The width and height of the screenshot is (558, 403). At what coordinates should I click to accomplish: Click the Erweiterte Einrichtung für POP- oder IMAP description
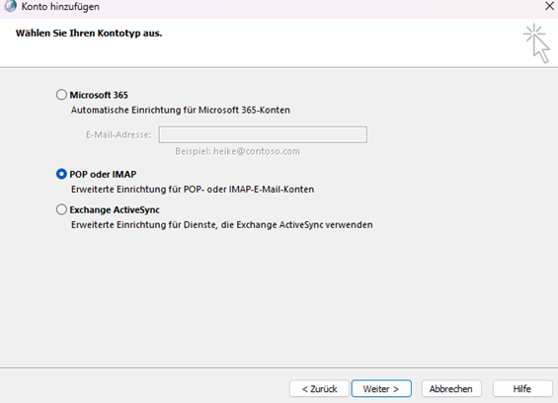[193, 189]
